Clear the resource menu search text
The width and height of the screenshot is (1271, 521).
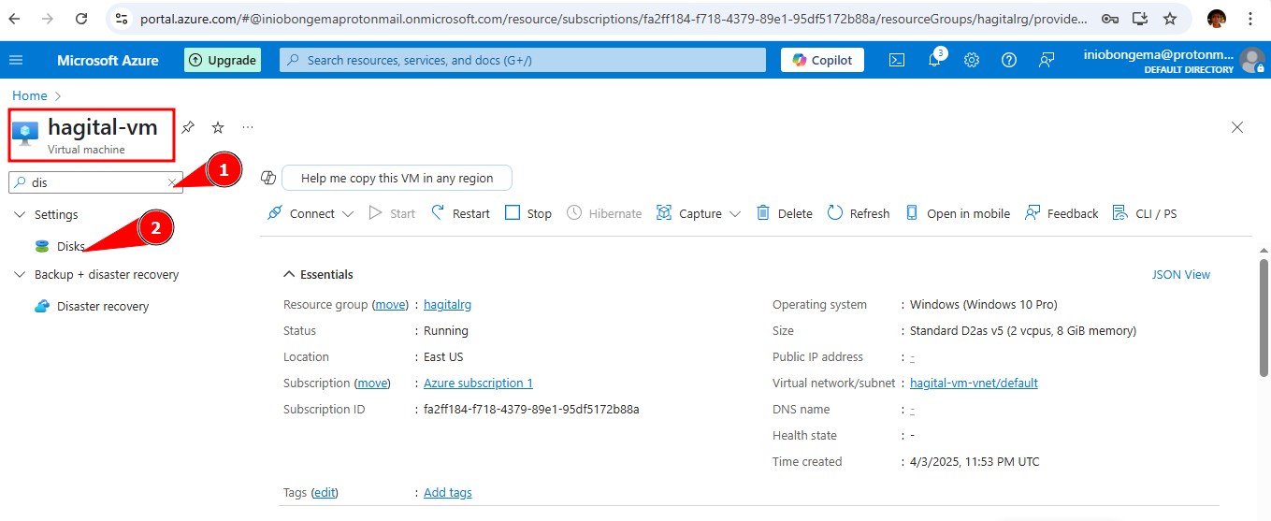pyautogui.click(x=171, y=182)
